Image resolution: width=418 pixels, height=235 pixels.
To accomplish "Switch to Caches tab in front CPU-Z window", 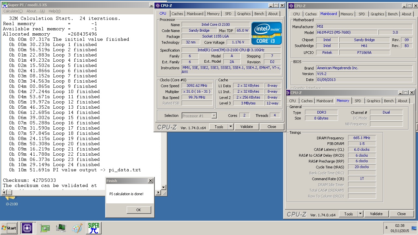I will tap(177, 14).
